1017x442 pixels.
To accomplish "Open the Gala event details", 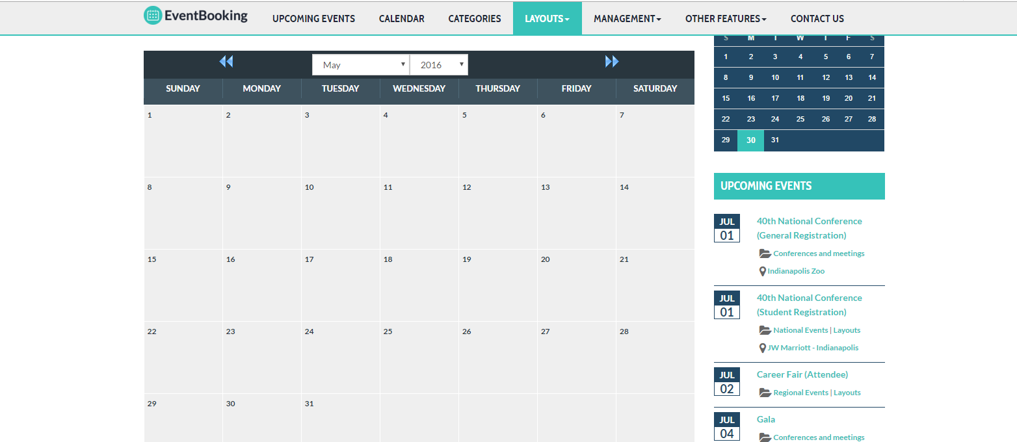I will 765,419.
